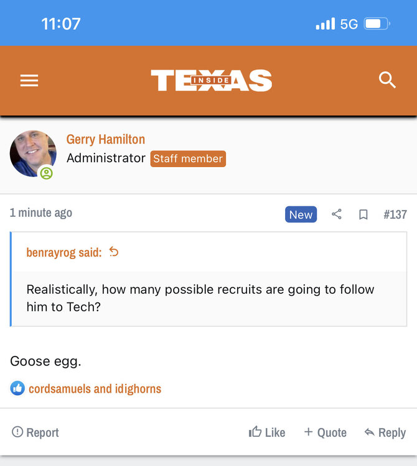
Task: Share this post via share icon
Action: (x=337, y=214)
